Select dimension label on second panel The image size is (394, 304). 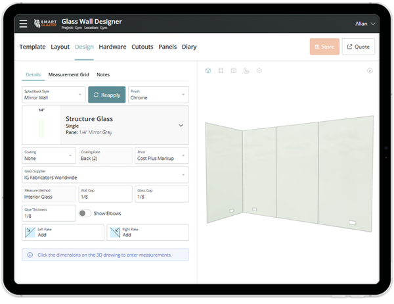255,209
